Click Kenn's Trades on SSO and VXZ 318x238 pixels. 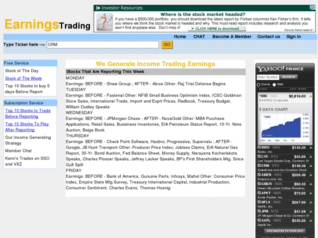coord(27,161)
